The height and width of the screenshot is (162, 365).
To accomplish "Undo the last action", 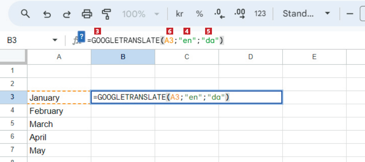I will (x=47, y=14).
